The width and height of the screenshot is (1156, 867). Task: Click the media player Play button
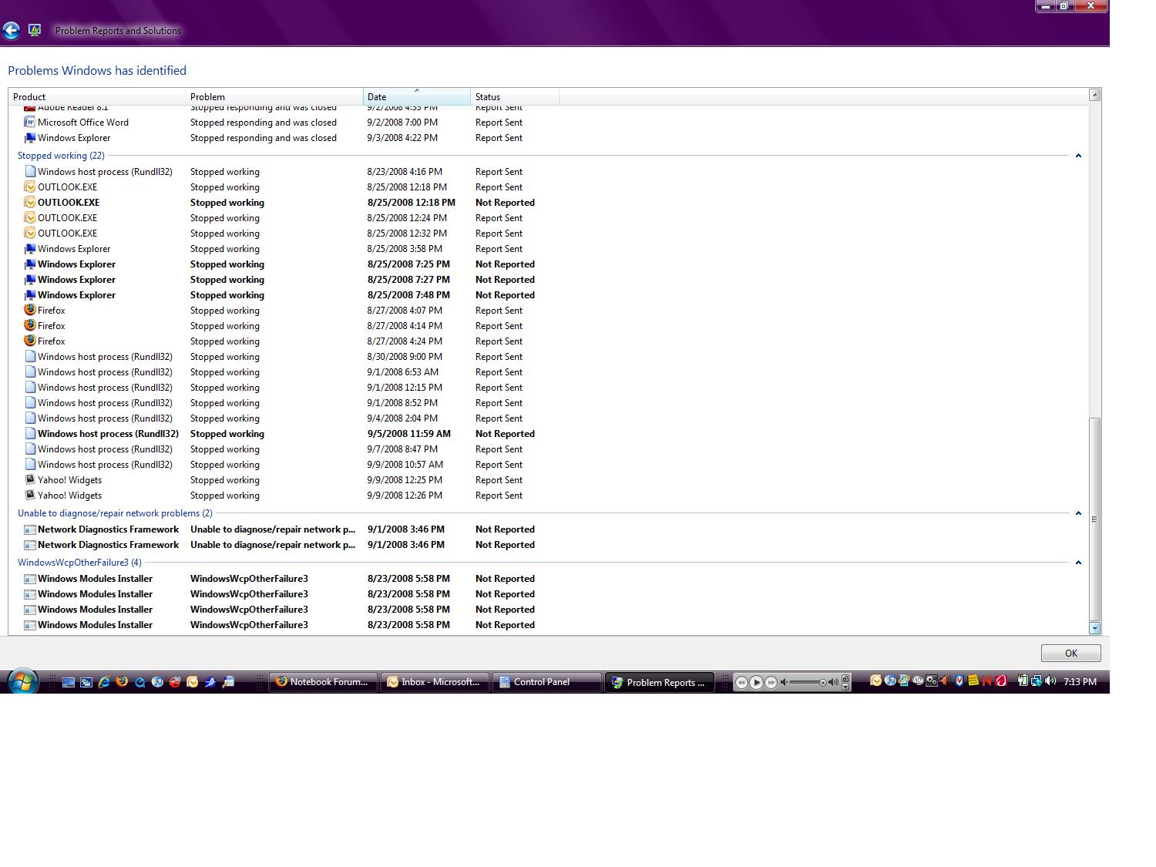[x=756, y=682]
